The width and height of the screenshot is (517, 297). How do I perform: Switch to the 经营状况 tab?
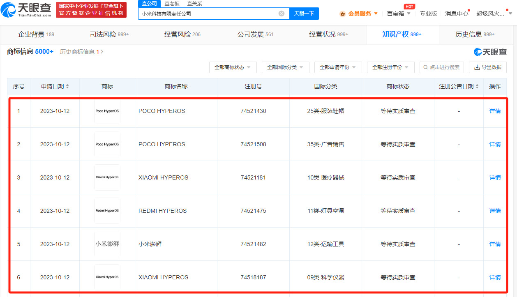pyautogui.click(x=329, y=35)
